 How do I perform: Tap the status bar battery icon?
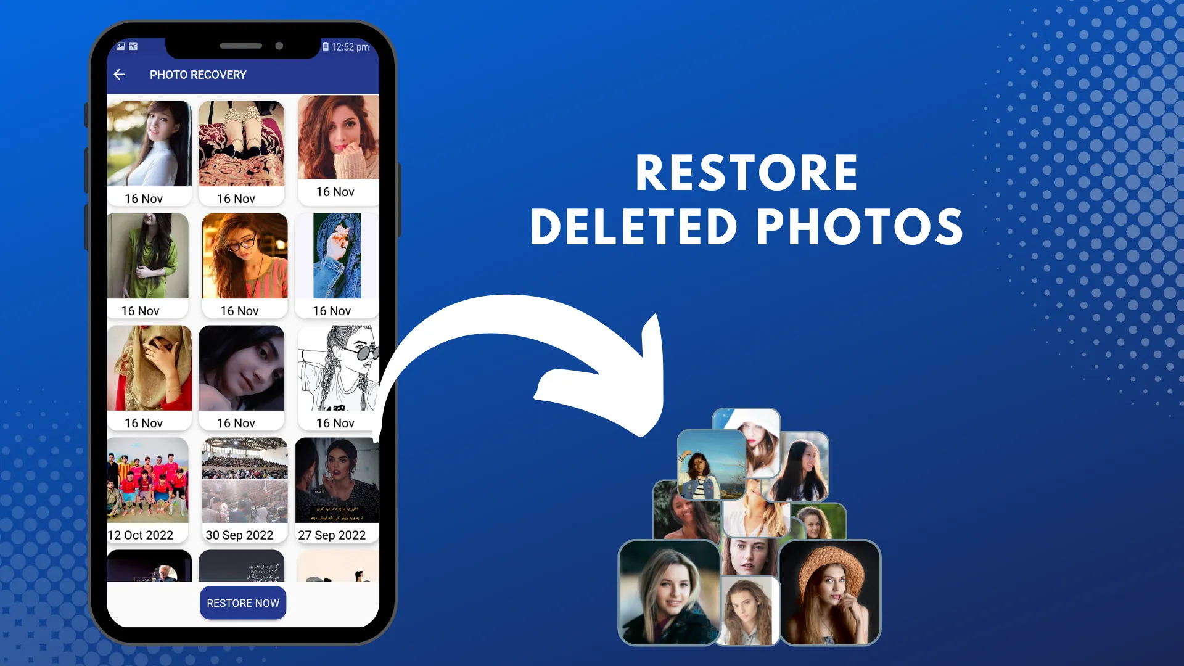pyautogui.click(x=324, y=46)
